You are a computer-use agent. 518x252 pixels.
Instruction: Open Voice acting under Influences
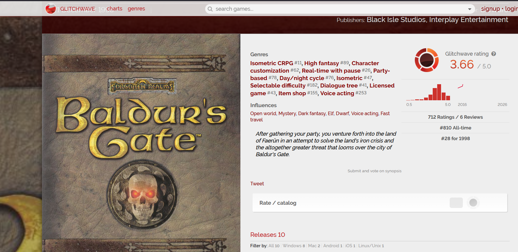[x=365, y=113]
